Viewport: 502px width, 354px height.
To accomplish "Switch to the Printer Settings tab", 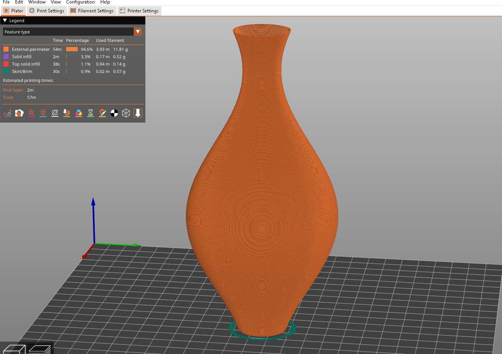I will [139, 11].
